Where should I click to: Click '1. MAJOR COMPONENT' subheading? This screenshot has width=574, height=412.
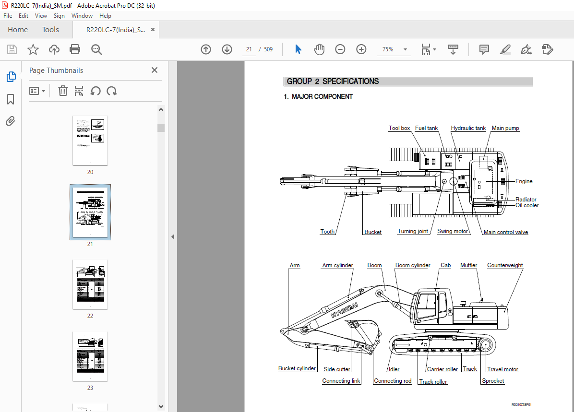point(318,96)
